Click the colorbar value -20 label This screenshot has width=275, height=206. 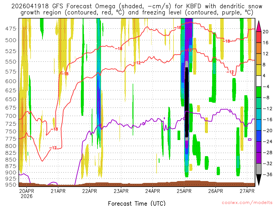[x=267, y=131]
